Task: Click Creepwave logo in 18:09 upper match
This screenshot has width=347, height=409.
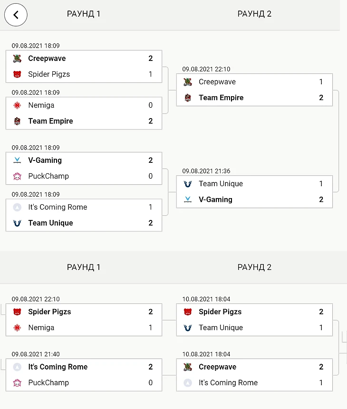Action: click(x=17, y=59)
